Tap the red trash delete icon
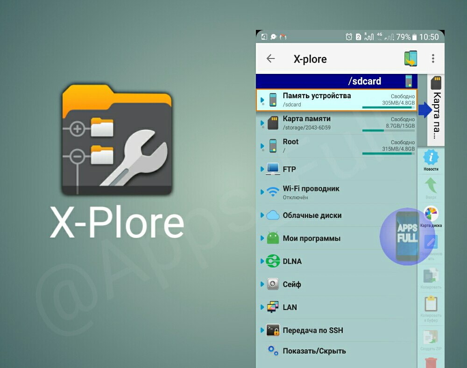 (x=431, y=363)
